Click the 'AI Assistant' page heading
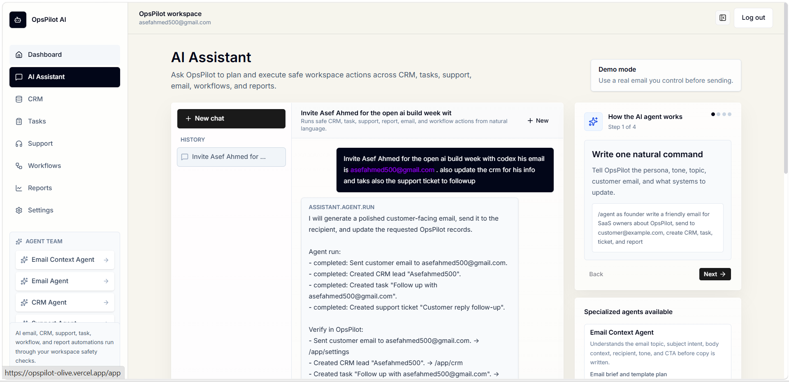789x382 pixels. (x=211, y=57)
